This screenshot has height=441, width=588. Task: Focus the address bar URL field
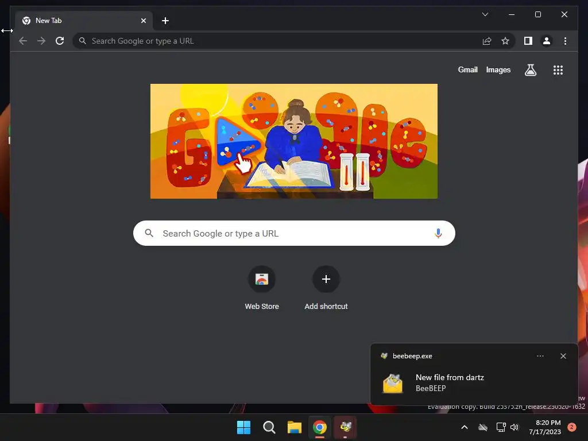[277, 41]
